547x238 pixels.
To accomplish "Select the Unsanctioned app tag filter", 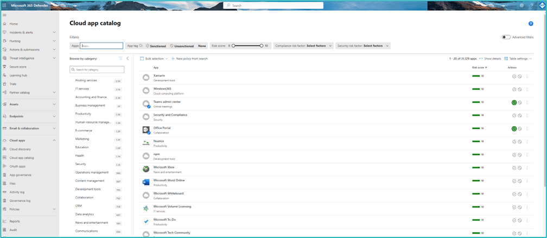I will pos(182,46).
